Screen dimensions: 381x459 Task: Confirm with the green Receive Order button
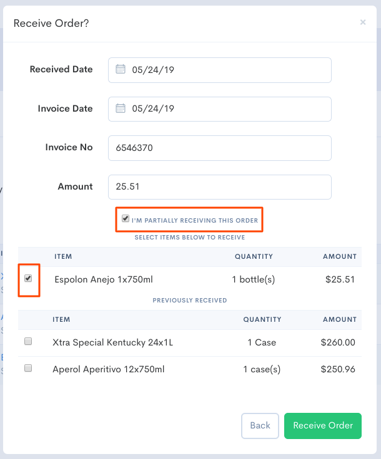pyautogui.click(x=322, y=425)
